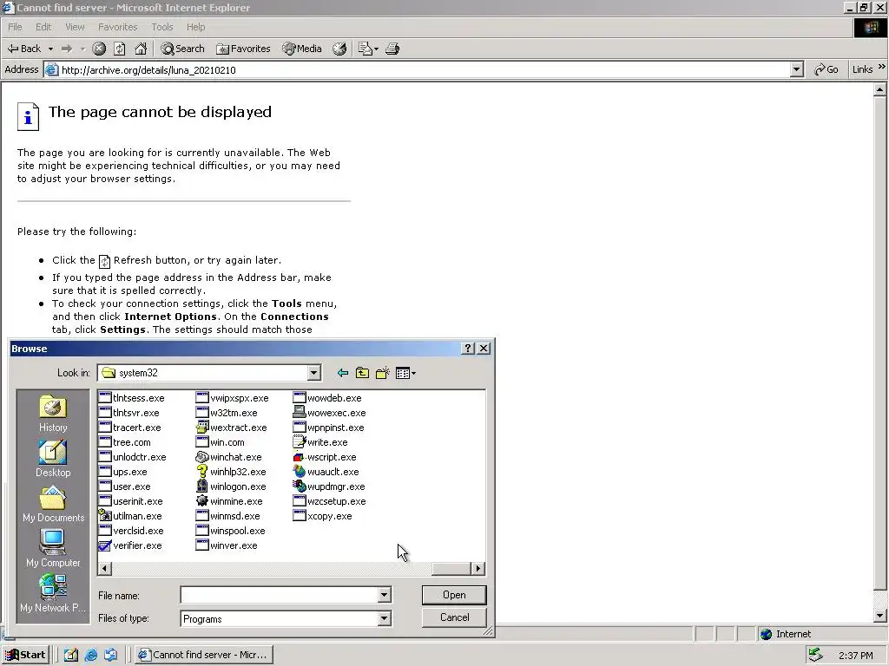Open Desktop in the places bar

coord(53,460)
